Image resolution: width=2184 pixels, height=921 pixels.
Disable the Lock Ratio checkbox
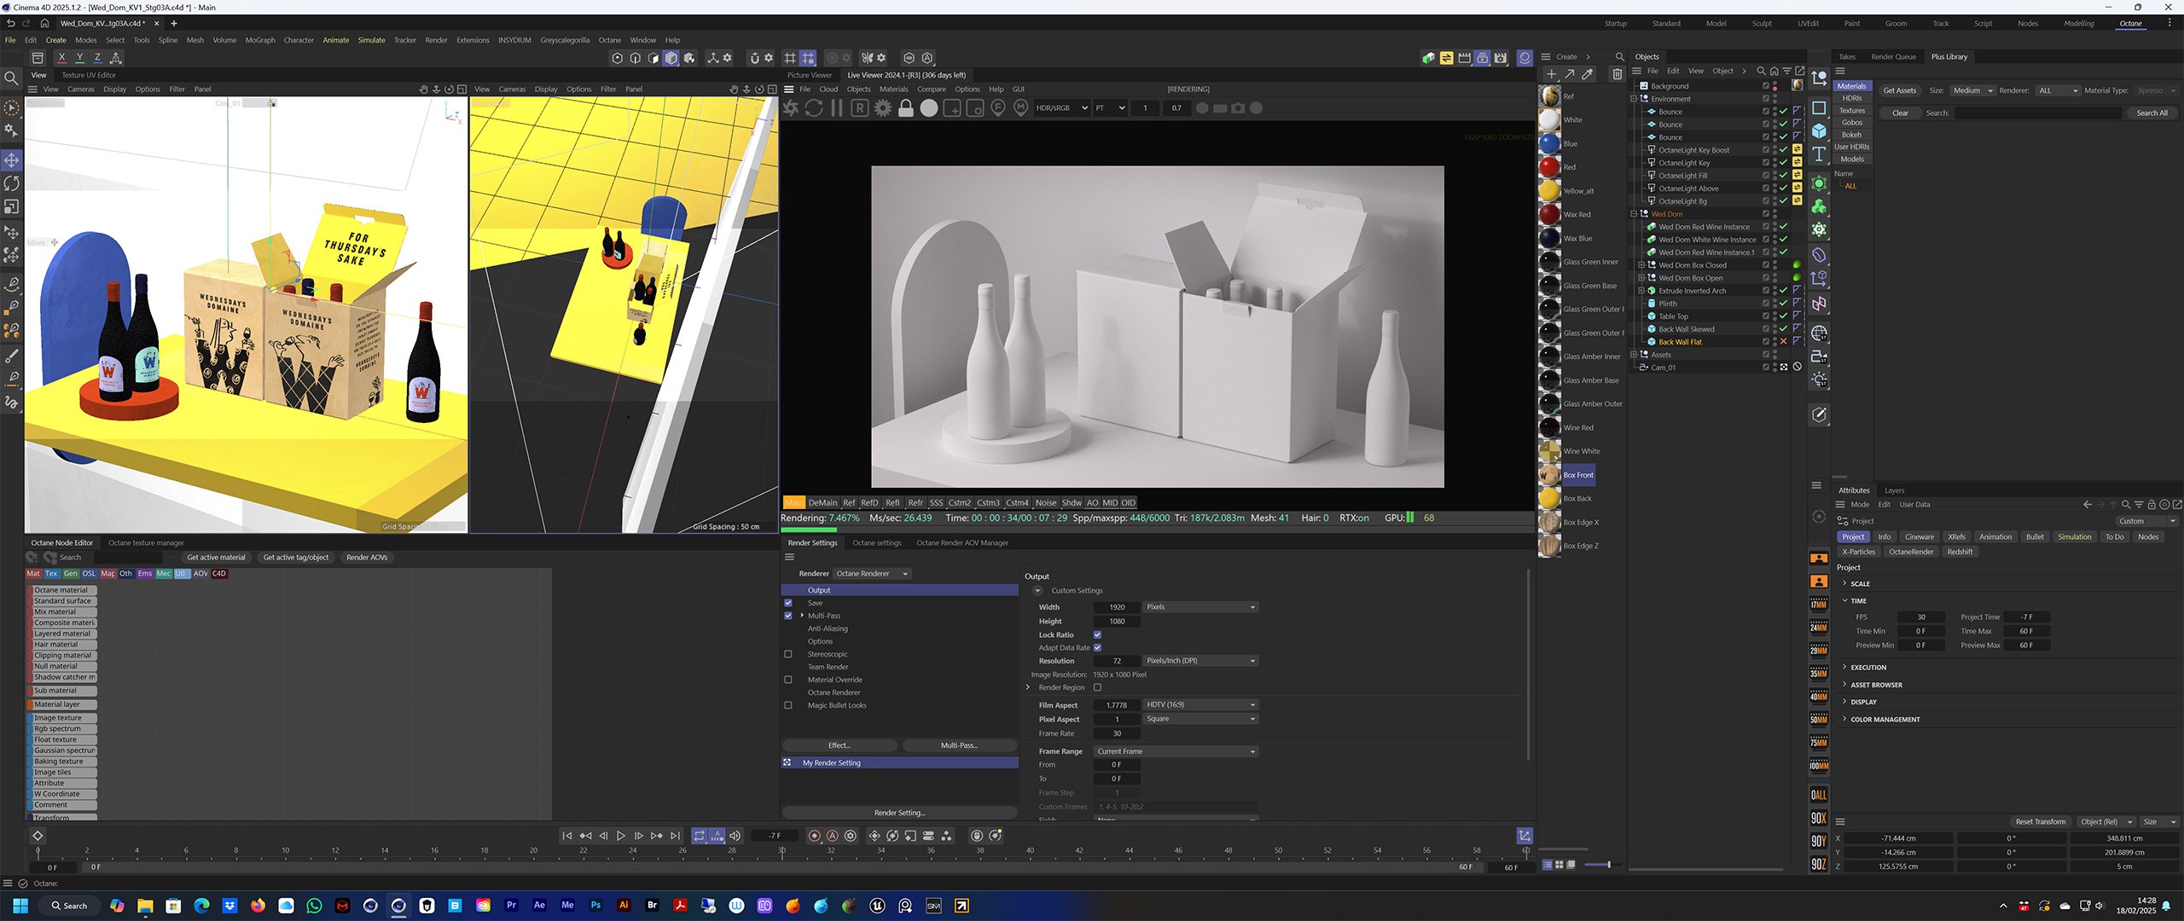coord(1097,634)
